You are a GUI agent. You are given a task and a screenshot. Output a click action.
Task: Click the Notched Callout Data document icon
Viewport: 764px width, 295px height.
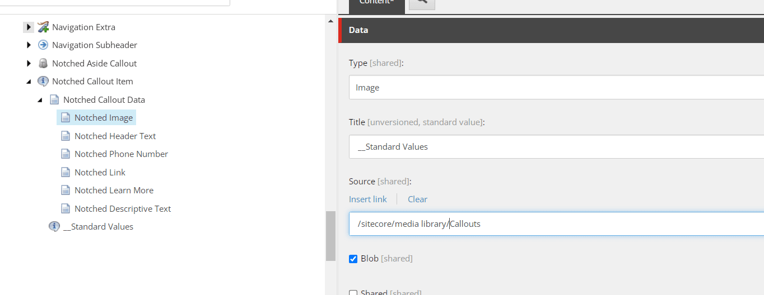click(54, 100)
